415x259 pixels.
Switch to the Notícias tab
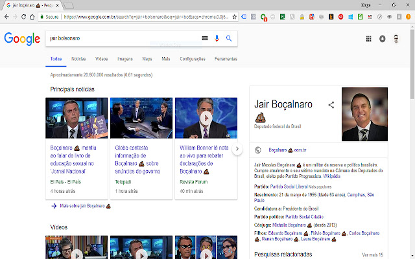click(x=78, y=59)
